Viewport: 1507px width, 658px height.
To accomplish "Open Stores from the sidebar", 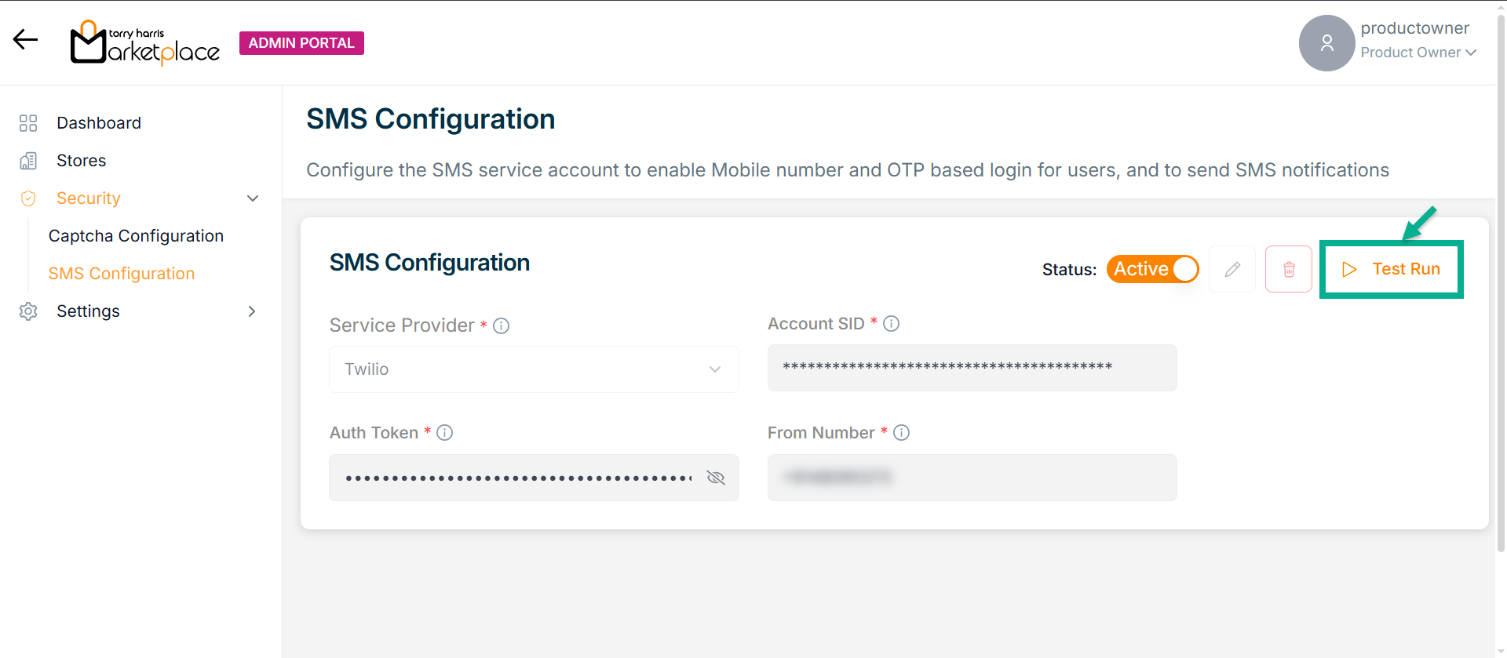I will (x=81, y=161).
